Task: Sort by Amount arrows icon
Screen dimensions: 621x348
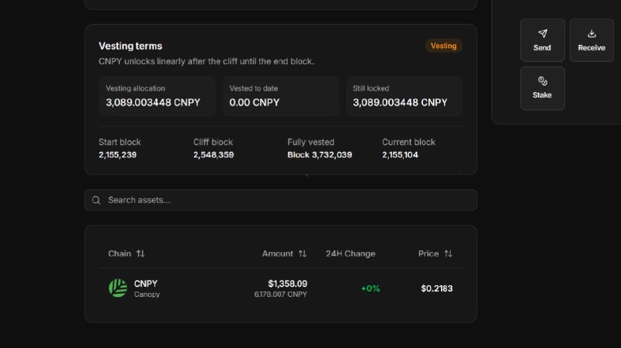Action: [303, 253]
